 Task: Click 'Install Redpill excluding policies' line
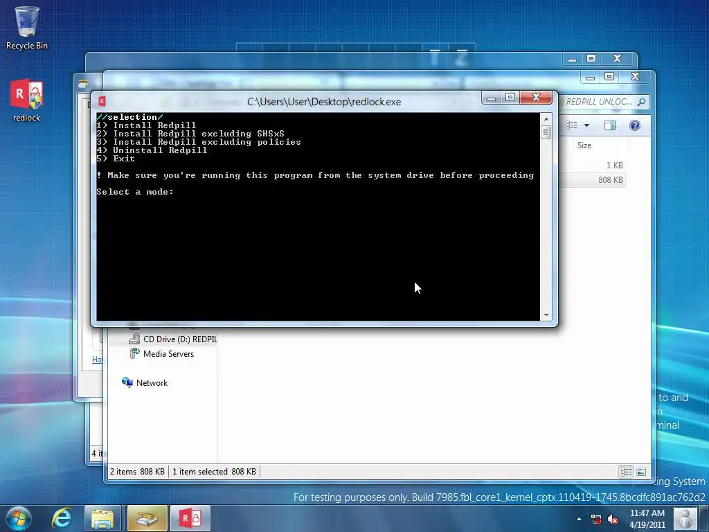click(x=199, y=142)
